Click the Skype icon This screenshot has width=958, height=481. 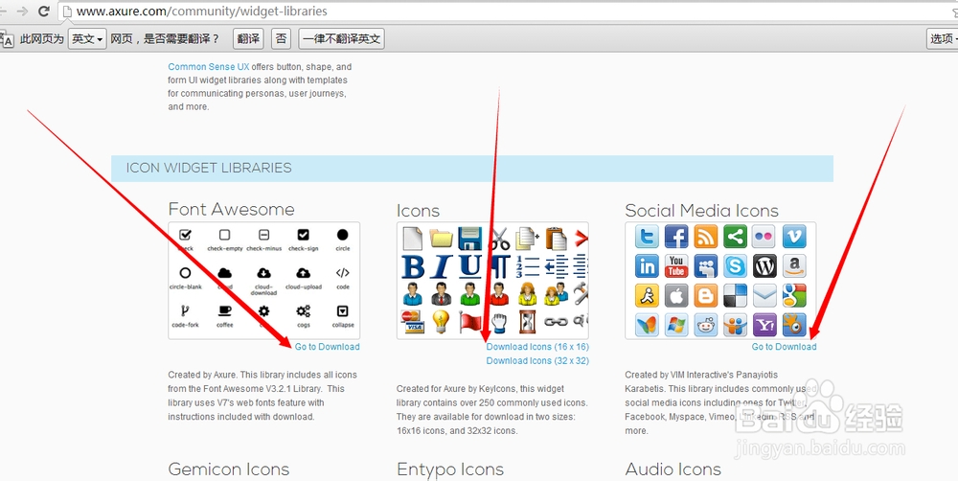[735, 266]
